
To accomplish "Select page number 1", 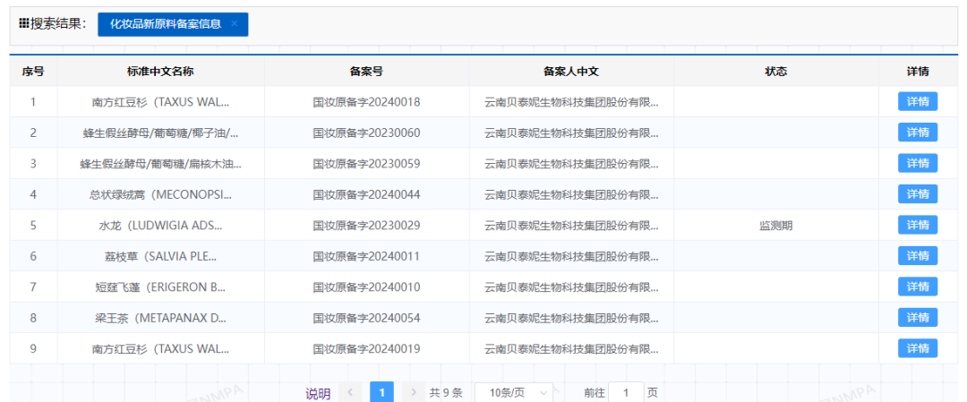I will tap(381, 392).
